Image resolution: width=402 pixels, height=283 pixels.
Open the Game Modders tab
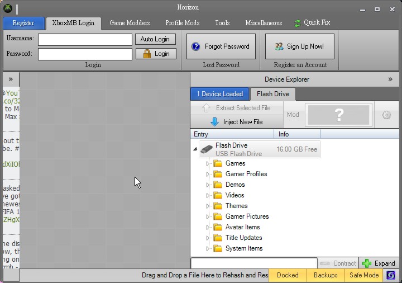130,23
